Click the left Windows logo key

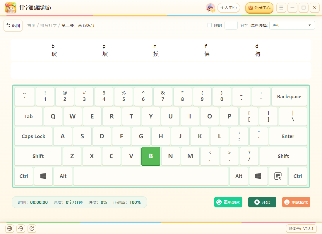tap(43, 176)
